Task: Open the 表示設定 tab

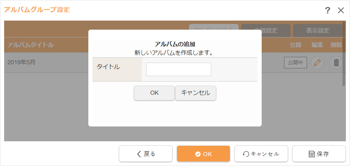Action: (317, 30)
